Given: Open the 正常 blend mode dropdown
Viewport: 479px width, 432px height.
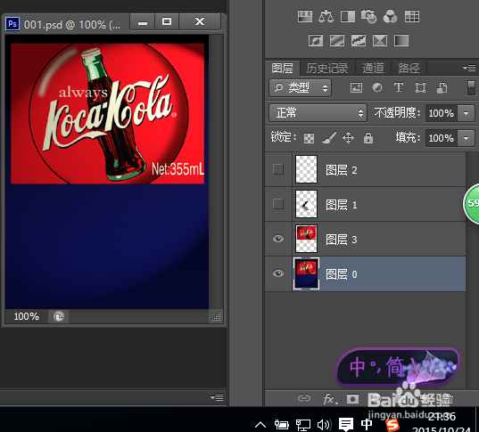Looking at the screenshot, I should [x=318, y=113].
